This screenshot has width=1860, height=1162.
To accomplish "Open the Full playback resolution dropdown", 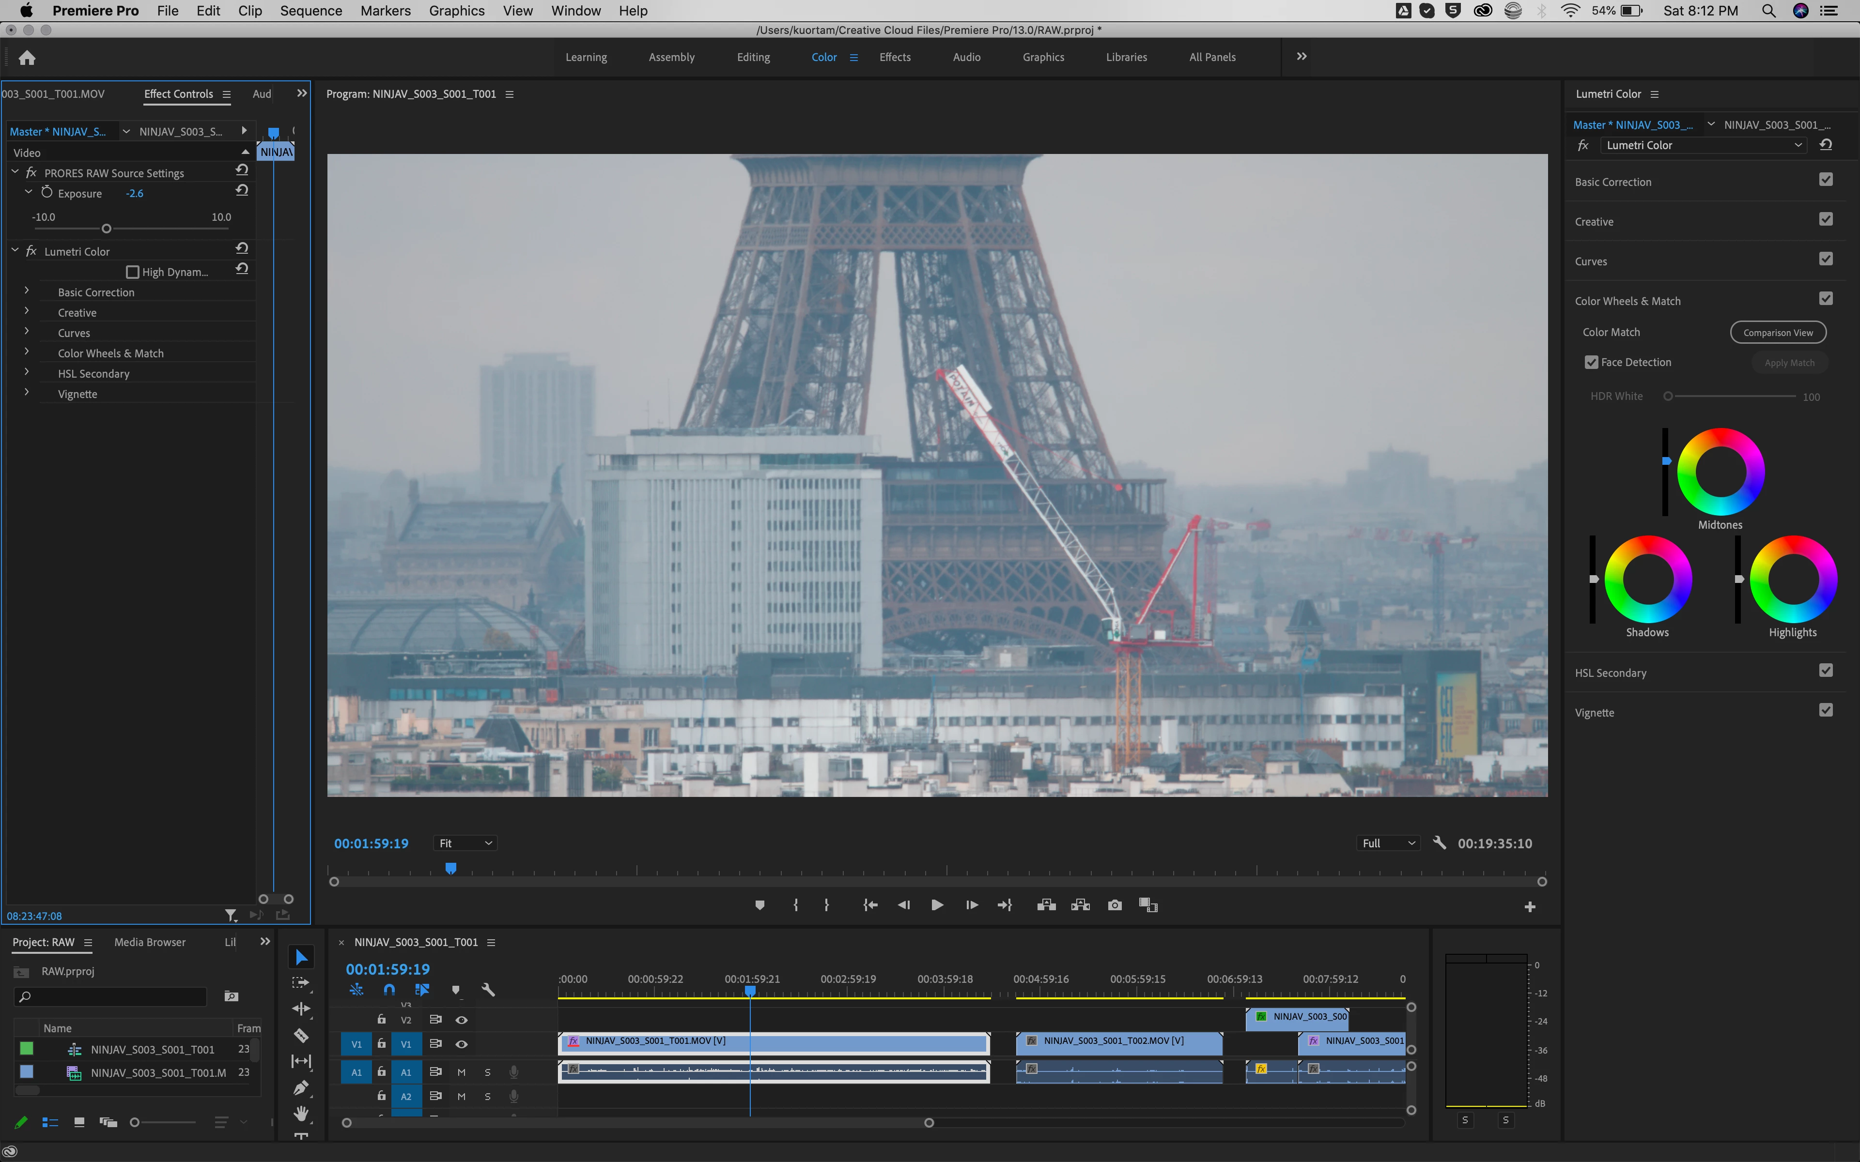I will [x=1388, y=843].
